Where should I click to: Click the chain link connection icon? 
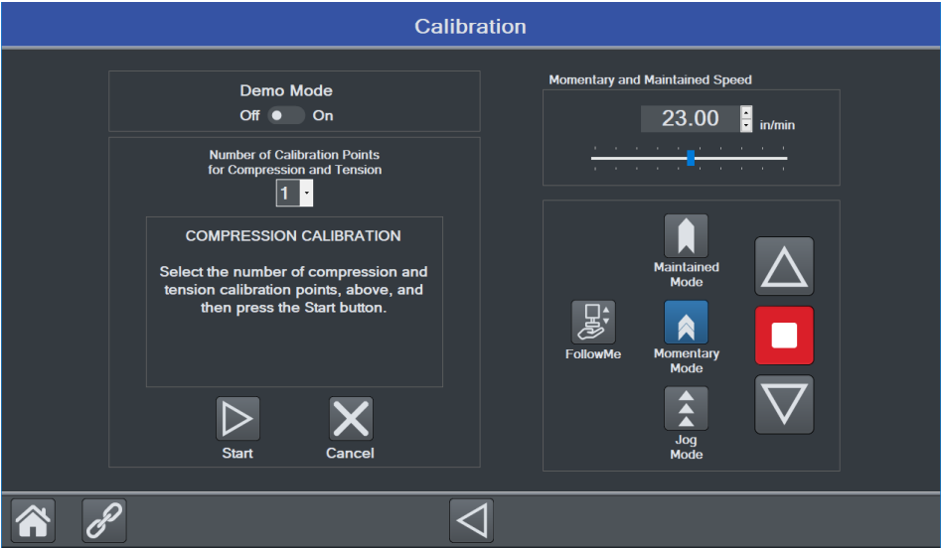point(104,520)
